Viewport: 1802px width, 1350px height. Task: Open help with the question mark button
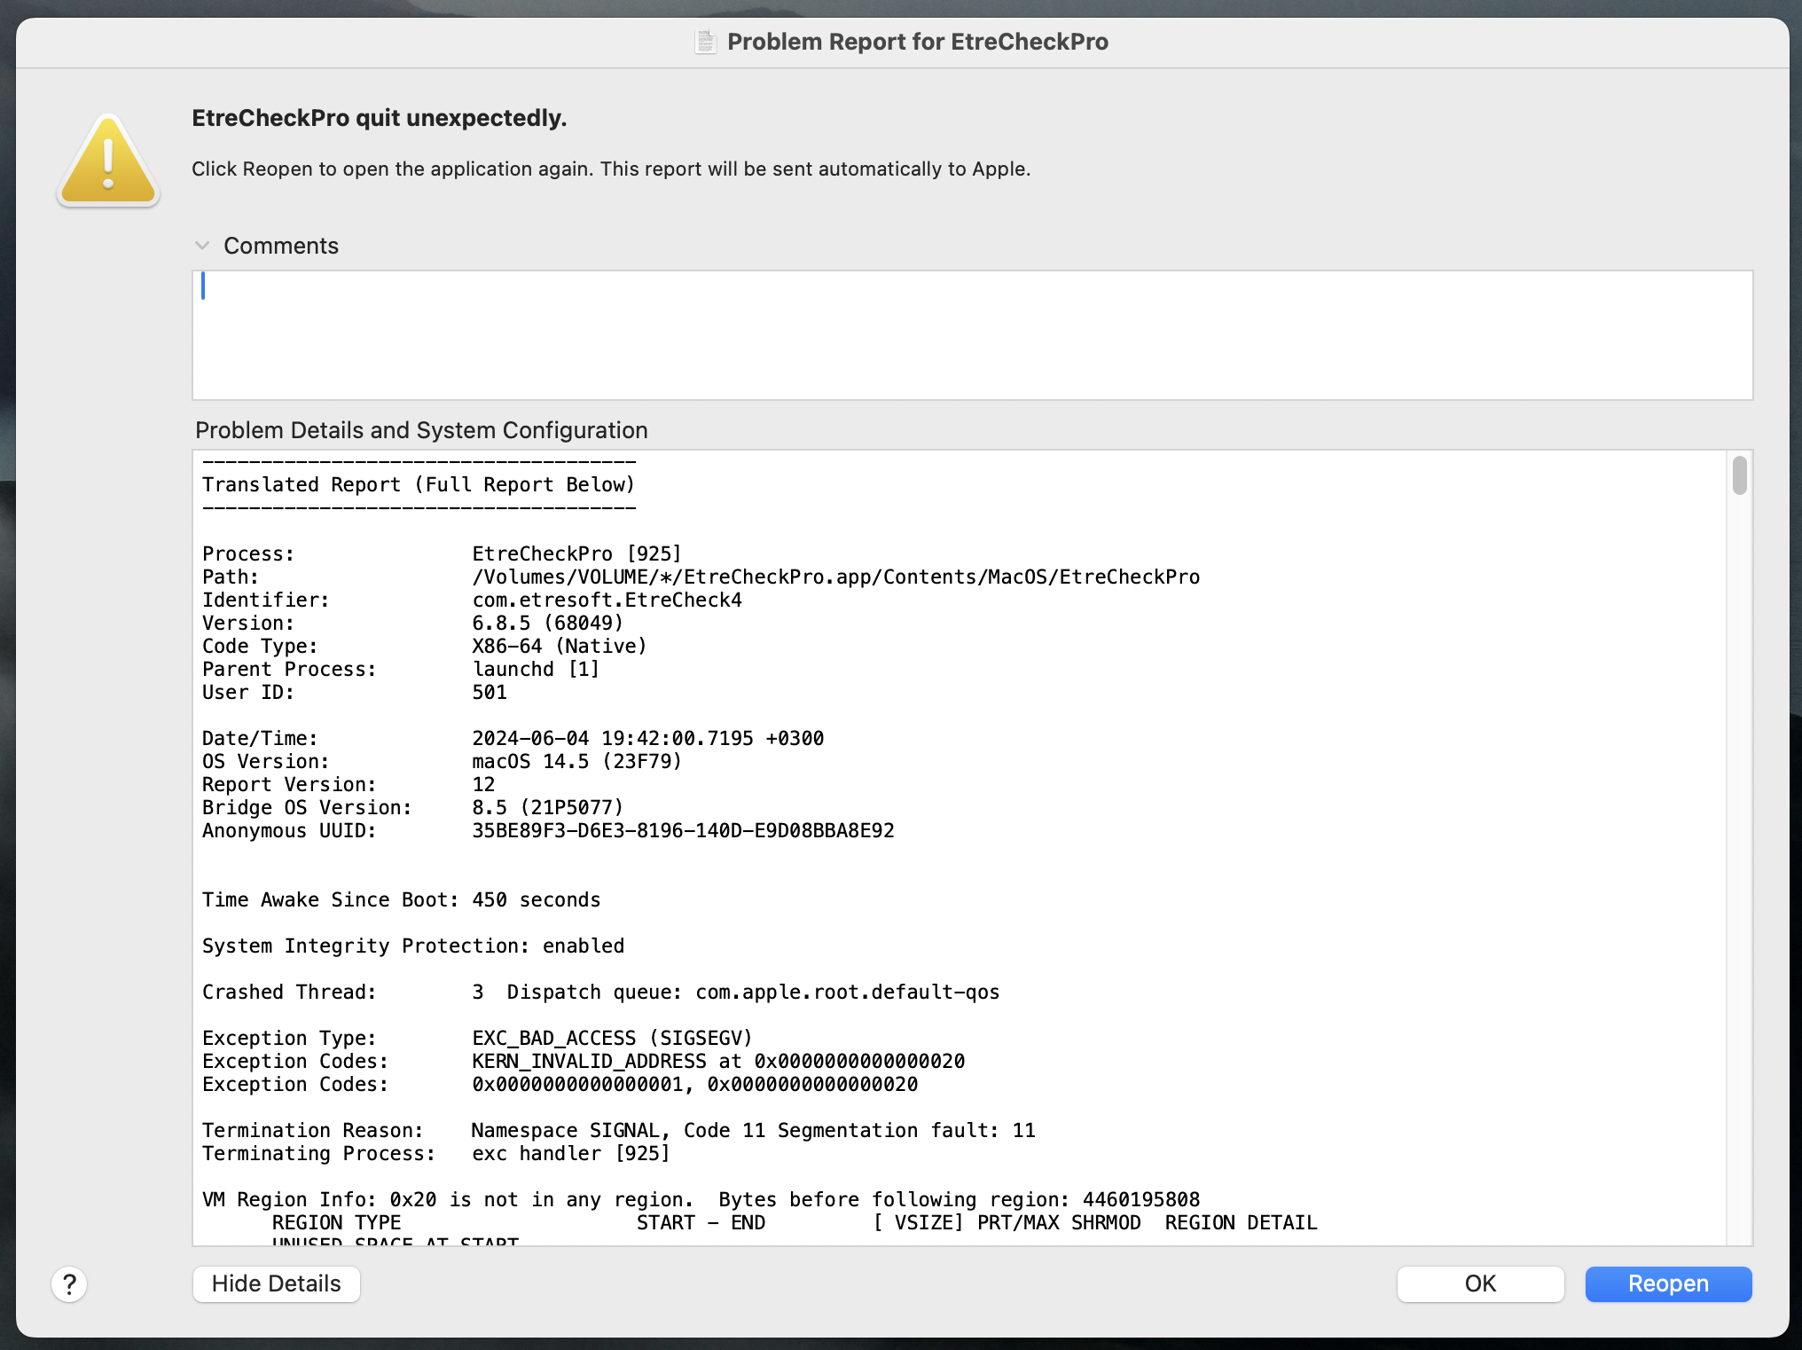click(x=69, y=1283)
